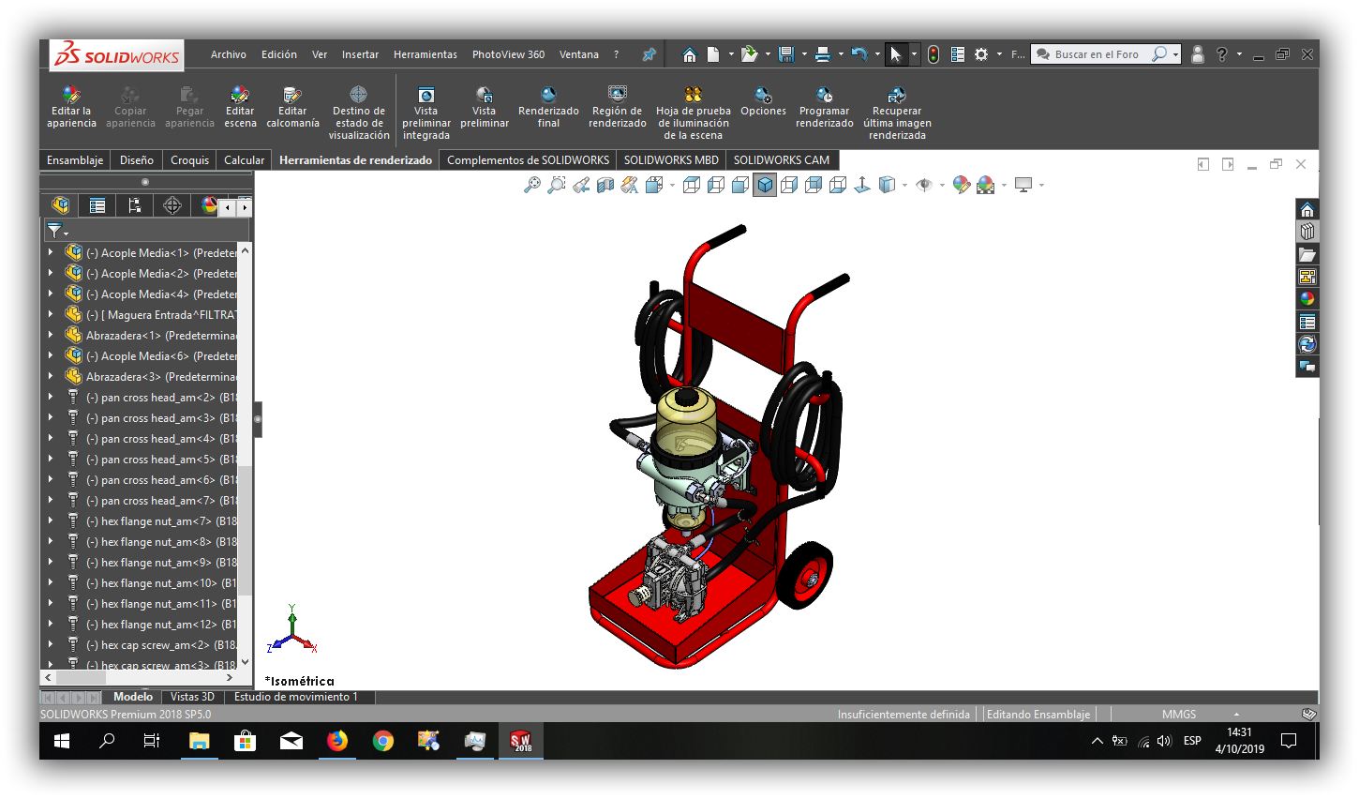Open render Opciones

[763, 101]
